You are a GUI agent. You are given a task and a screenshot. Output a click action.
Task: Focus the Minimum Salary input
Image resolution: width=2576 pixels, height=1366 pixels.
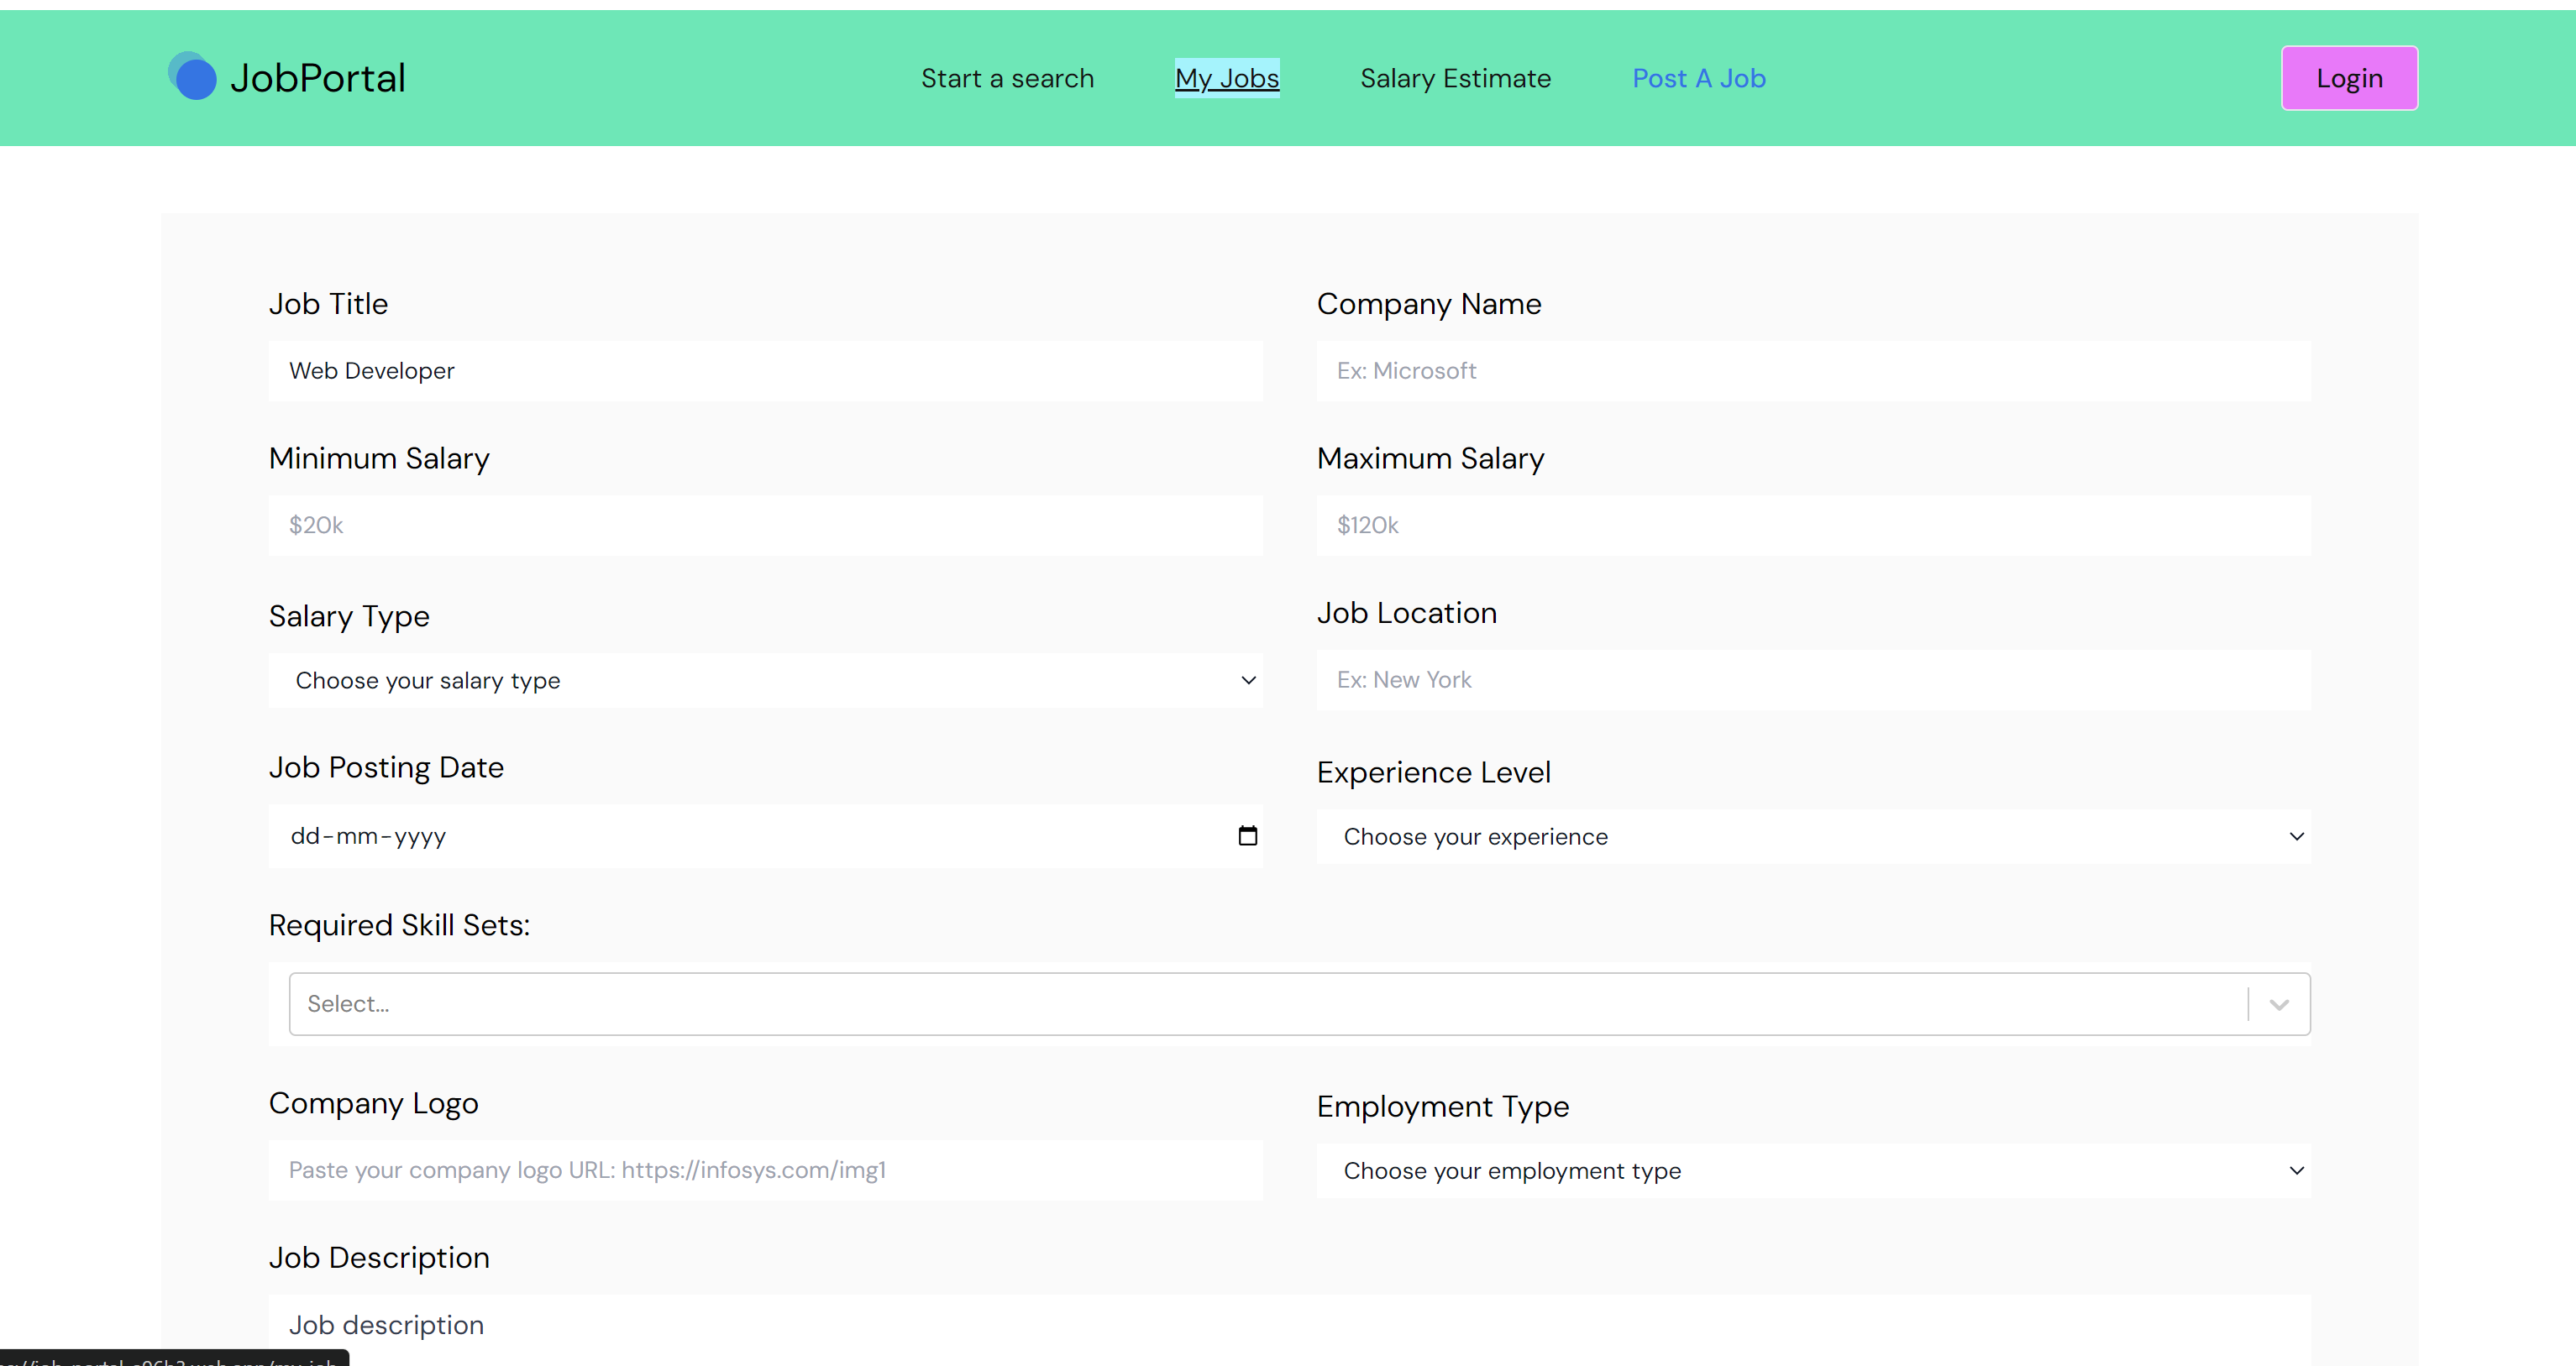[x=765, y=526]
